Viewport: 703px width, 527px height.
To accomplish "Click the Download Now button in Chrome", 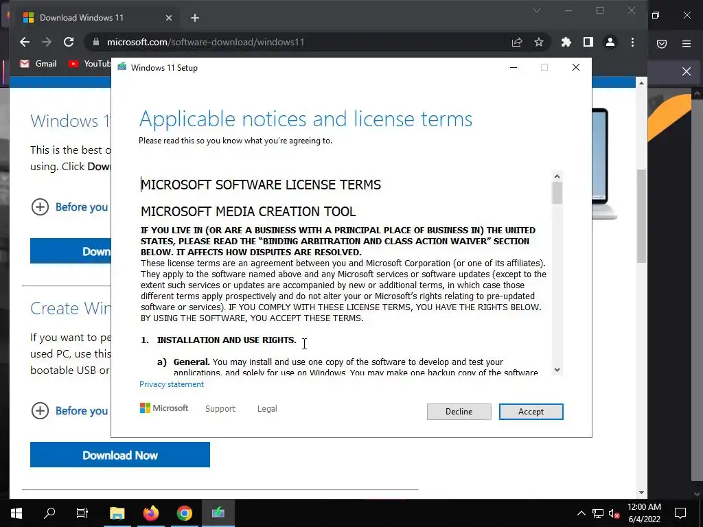I will (x=119, y=455).
